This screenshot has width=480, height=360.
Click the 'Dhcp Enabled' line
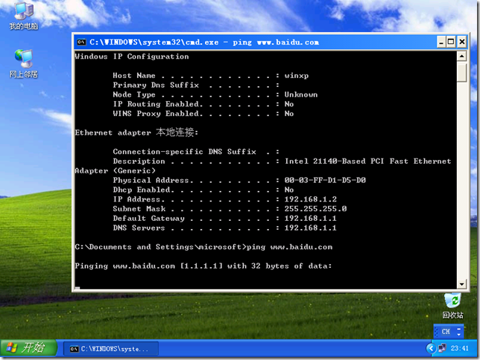(203, 190)
